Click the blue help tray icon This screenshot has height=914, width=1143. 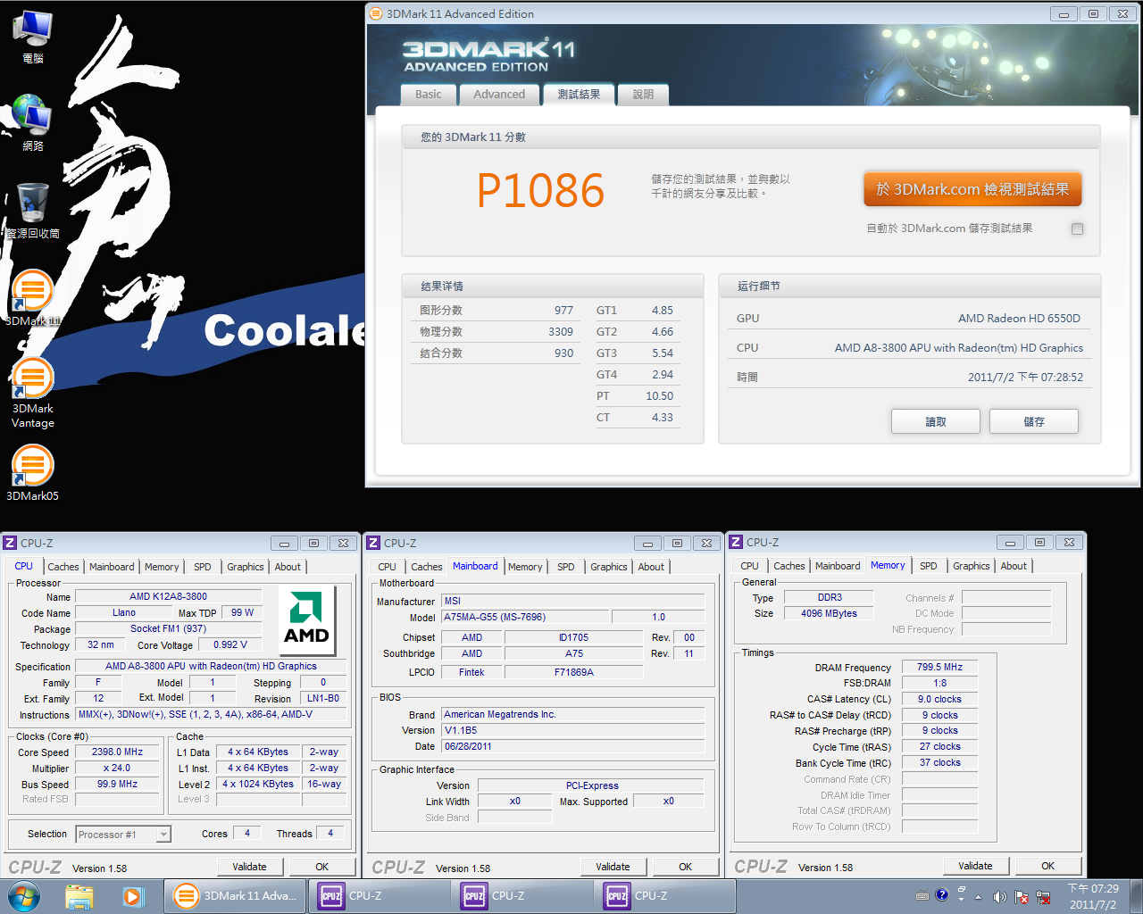[x=941, y=894]
